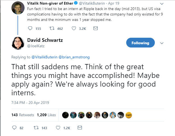Image resolution: width=175 pixels, height=136 pixels.
Task: Click reply icon on Vitalik's tweet
Action: click(x=30, y=28)
